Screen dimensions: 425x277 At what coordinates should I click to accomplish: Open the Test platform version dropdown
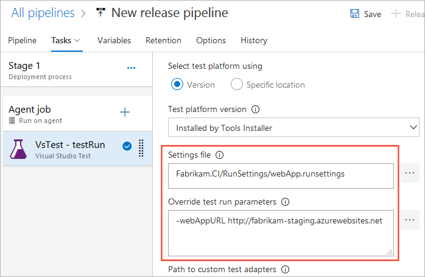coord(293,128)
